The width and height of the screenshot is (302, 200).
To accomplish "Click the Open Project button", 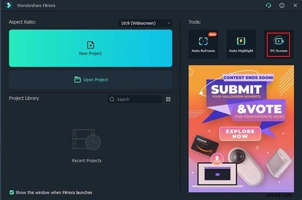I will pyautogui.click(x=90, y=79).
